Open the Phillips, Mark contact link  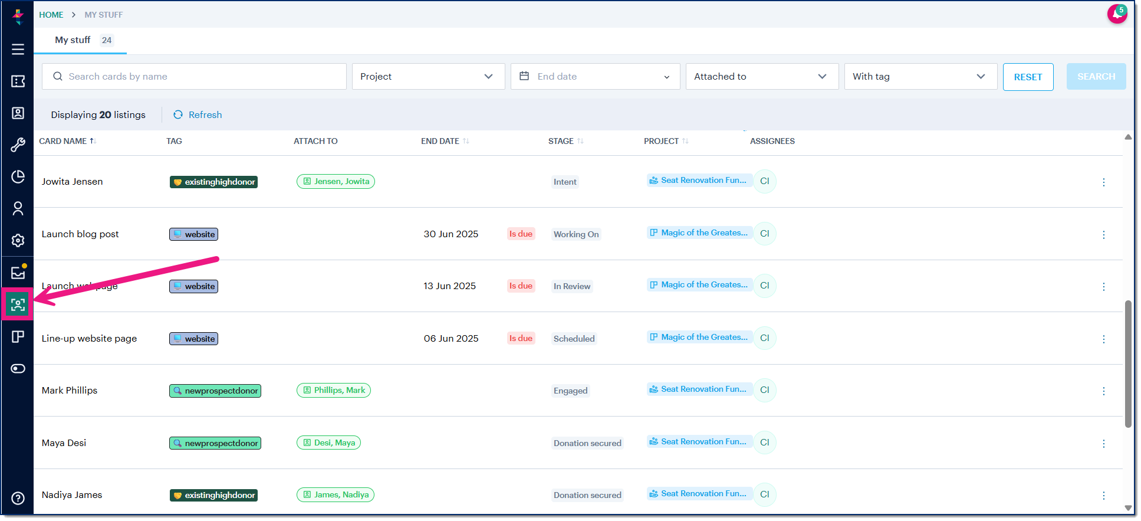[334, 390]
